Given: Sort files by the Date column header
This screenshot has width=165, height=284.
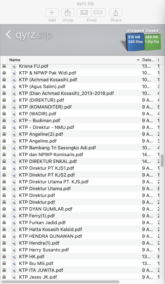Looking at the screenshot, I should pyautogui.click(x=148, y=60).
